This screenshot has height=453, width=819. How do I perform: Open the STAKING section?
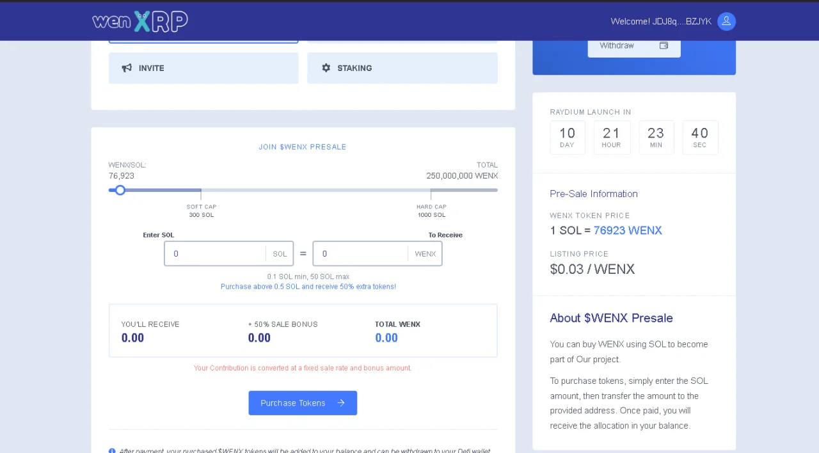coord(402,68)
